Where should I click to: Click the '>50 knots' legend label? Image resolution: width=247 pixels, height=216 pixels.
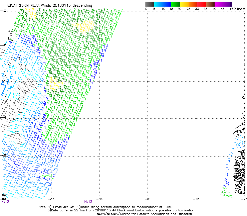pyautogui.click(x=237, y=9)
